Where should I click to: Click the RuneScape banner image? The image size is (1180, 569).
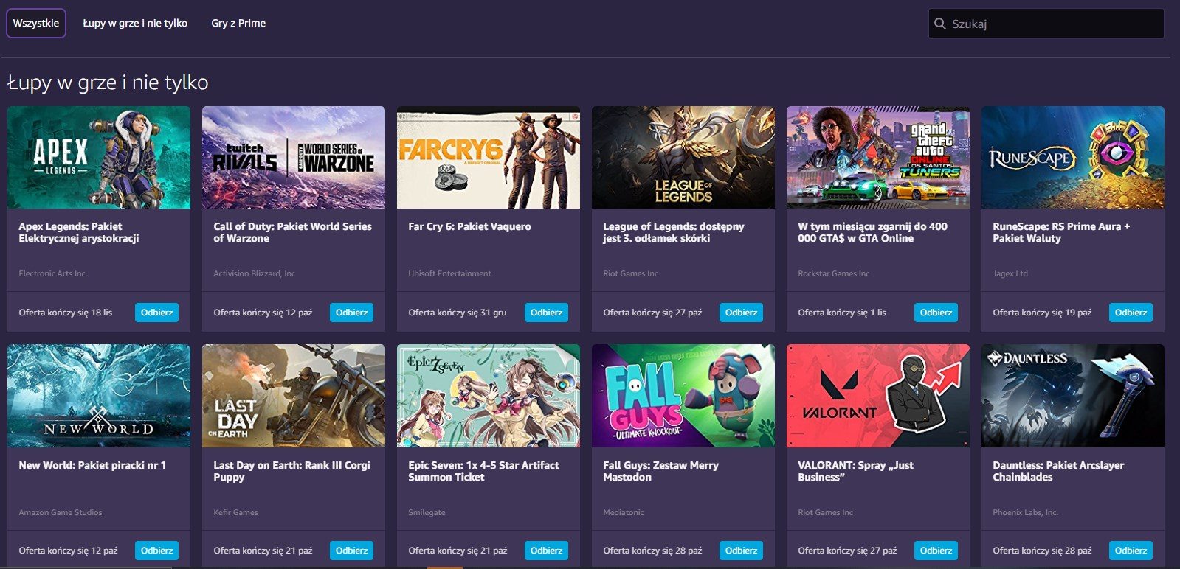tap(1073, 157)
